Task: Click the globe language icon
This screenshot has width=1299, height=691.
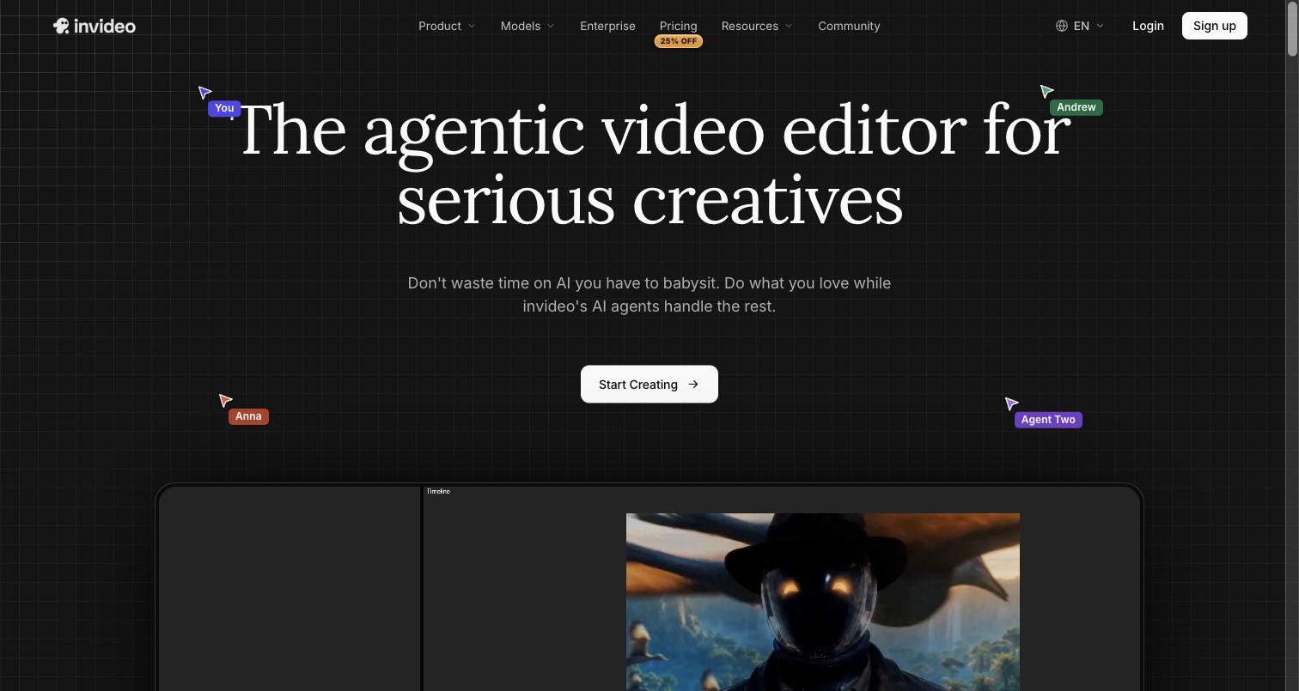Action: pos(1062,26)
